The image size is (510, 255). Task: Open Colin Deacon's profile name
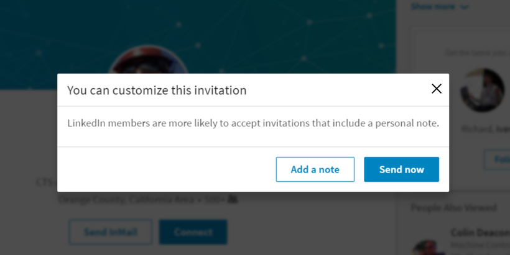click(x=480, y=232)
